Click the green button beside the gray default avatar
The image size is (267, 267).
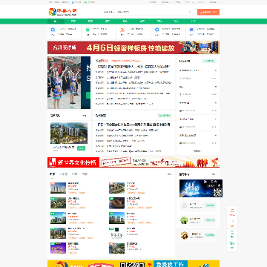pyautogui.click(x=209, y=205)
